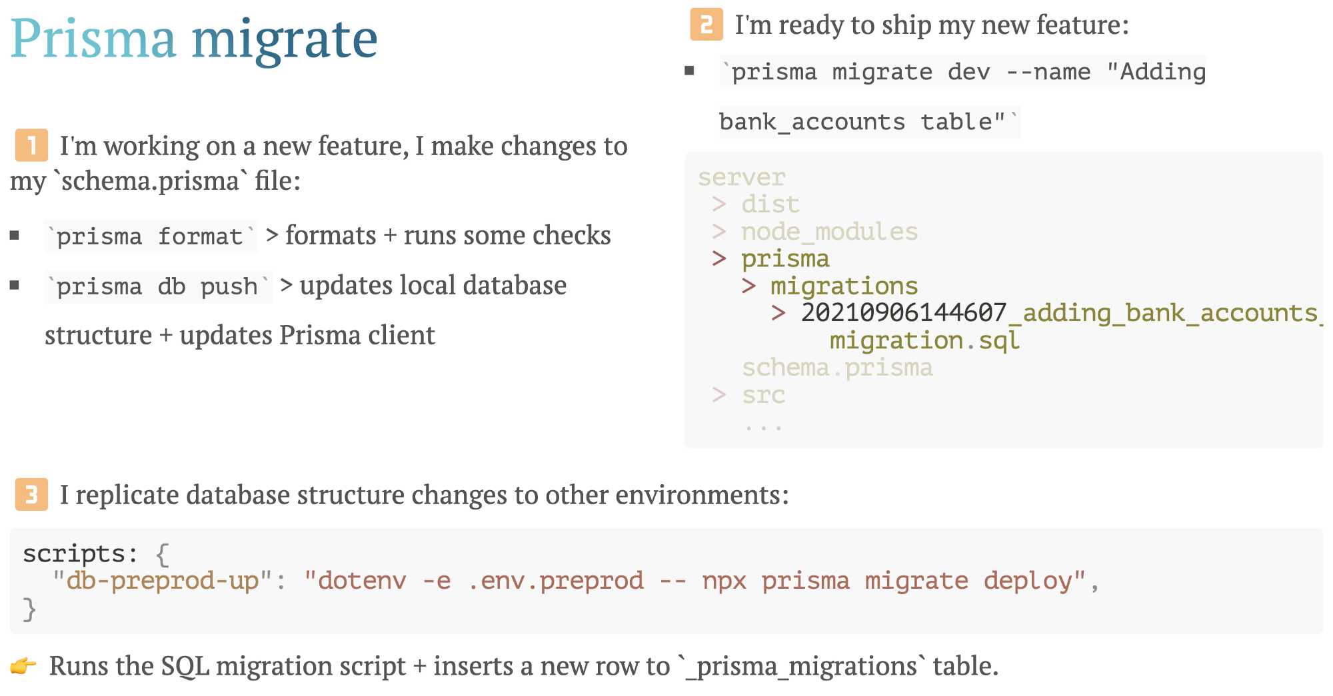Click the Prisma migrate slide title
The image size is (1333, 696).
[194, 38]
